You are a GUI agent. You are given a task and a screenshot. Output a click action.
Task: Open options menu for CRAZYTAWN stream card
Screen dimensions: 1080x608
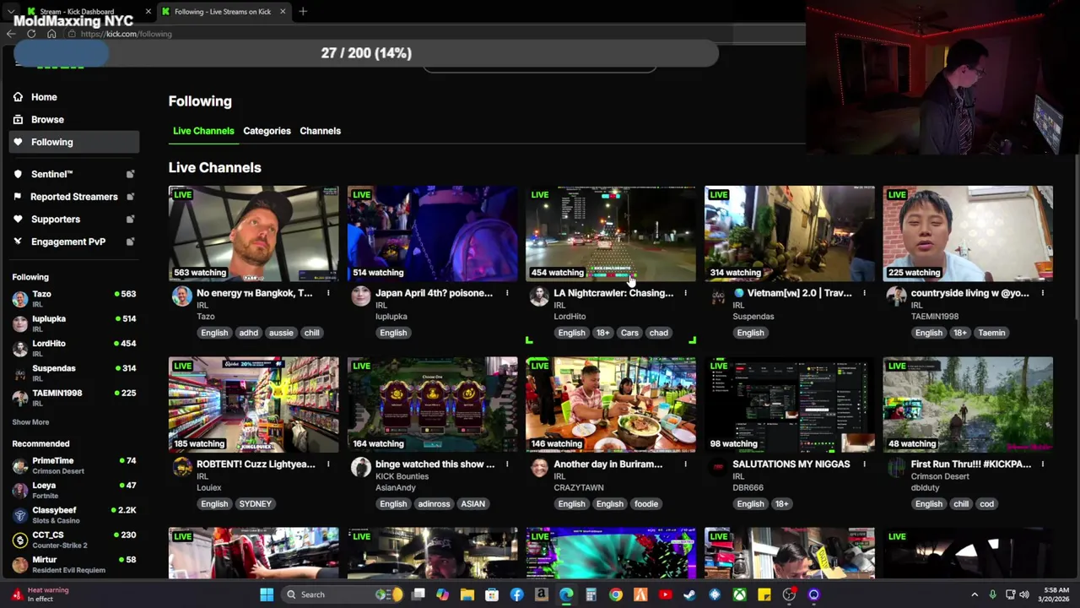(685, 464)
